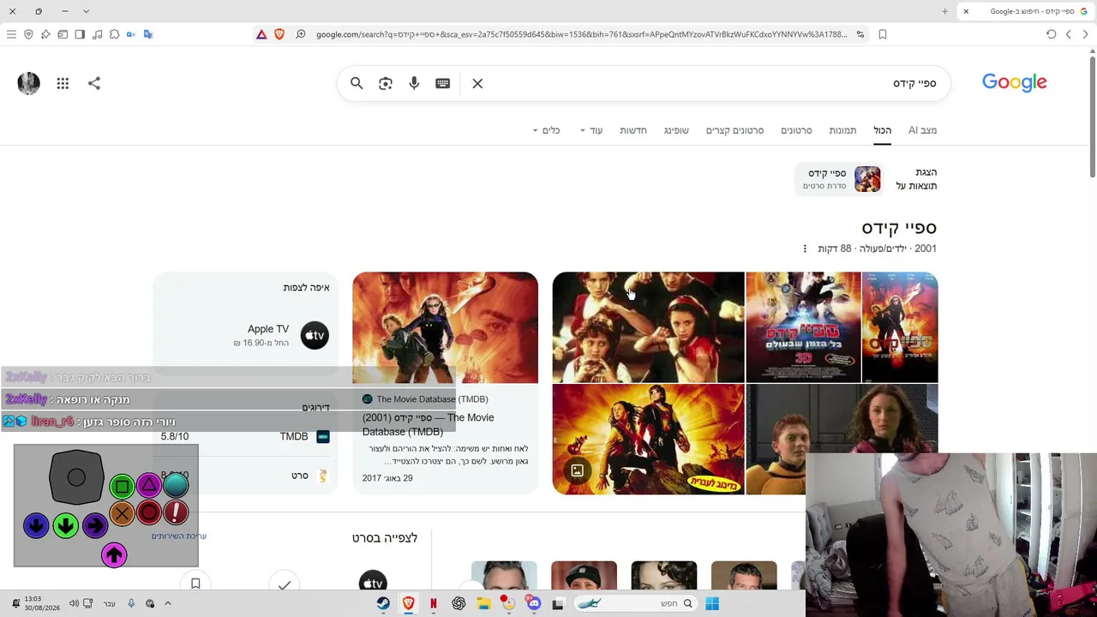Switch to the סרטונים (Videos) tab
This screenshot has width=1097, height=617.
click(796, 130)
